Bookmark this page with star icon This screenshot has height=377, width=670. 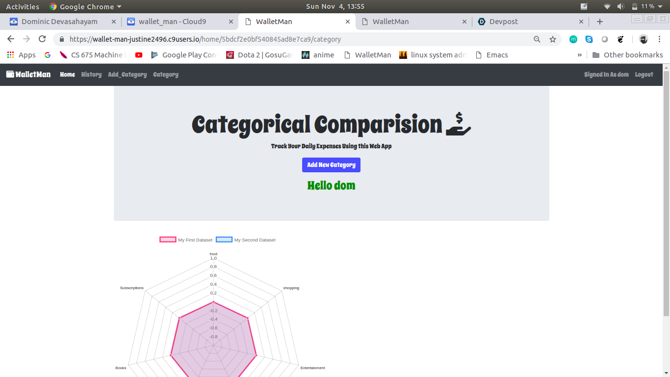pyautogui.click(x=553, y=39)
